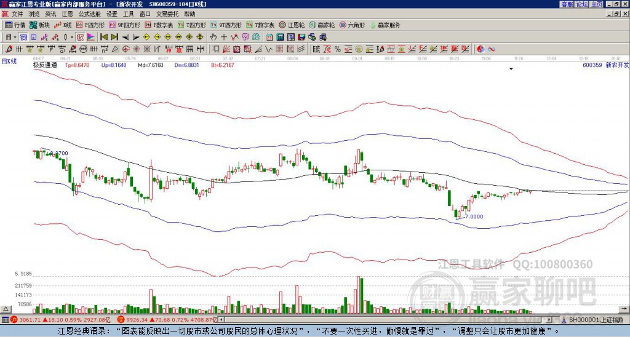The width and height of the screenshot is (630, 337).
Task: Jump to last bar with green arrow
Action: (114, 38)
